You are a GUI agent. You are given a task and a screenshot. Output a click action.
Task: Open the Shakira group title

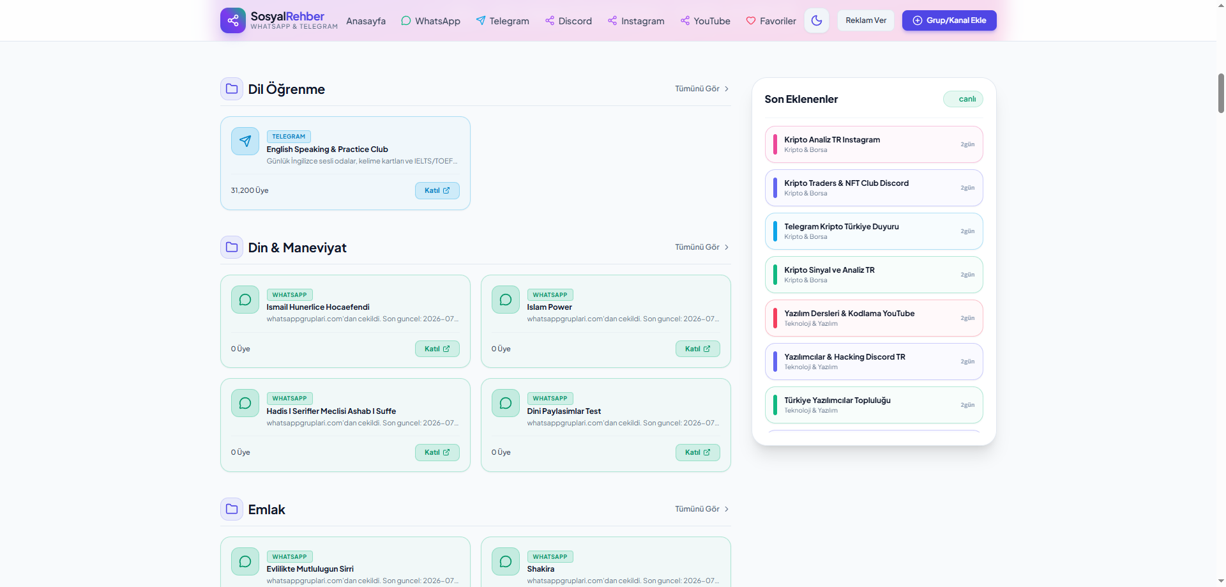pyautogui.click(x=541, y=569)
